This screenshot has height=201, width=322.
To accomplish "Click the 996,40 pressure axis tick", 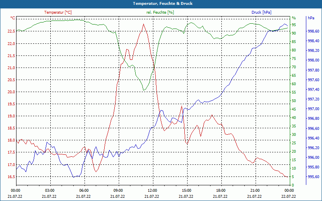I will coord(314,138).
